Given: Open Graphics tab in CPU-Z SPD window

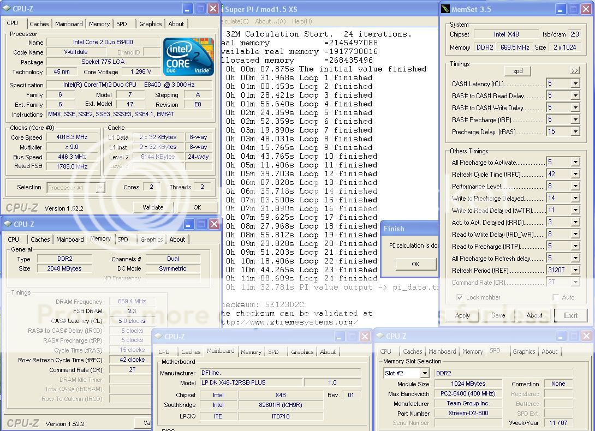Looking at the screenshot, I should (523, 351).
